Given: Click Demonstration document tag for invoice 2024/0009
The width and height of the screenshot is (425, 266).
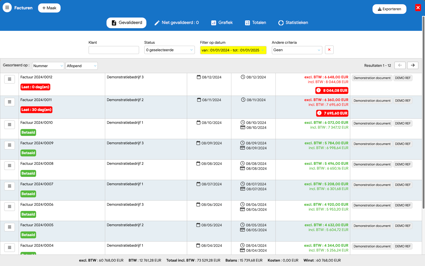Looking at the screenshot, I should coord(372,144).
